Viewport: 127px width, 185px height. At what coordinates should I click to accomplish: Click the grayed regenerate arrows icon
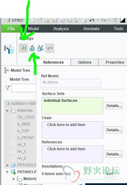click(50, 48)
